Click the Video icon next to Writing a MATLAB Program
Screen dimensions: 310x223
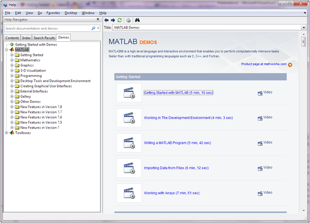(260, 143)
